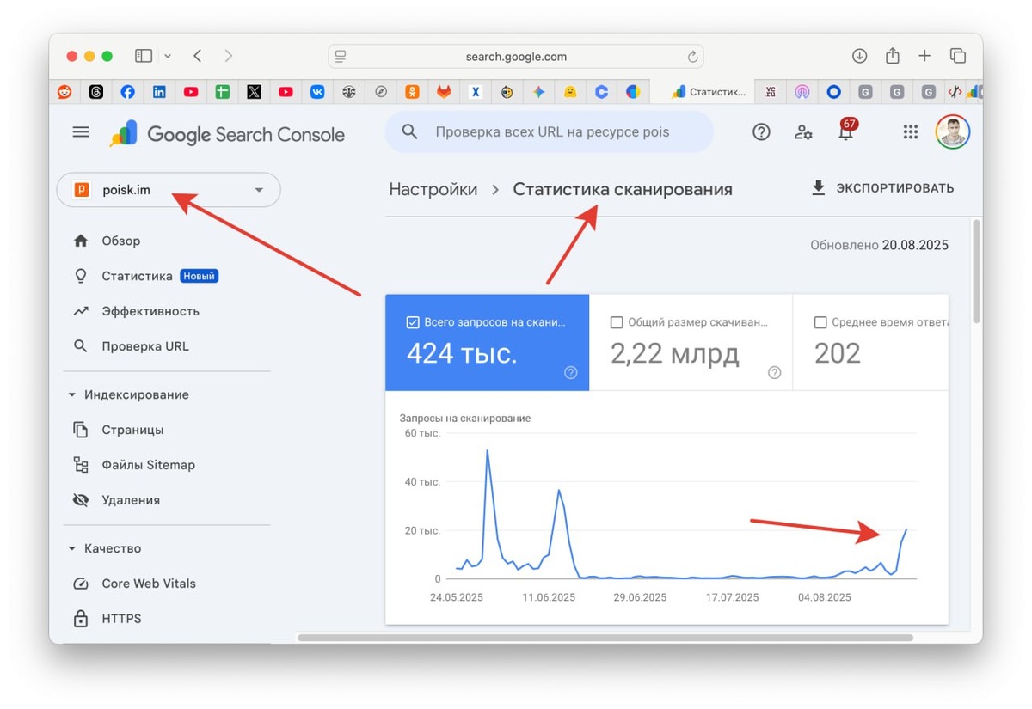
Task: Switch to the Статистик… browser tab
Action: pyautogui.click(x=703, y=92)
